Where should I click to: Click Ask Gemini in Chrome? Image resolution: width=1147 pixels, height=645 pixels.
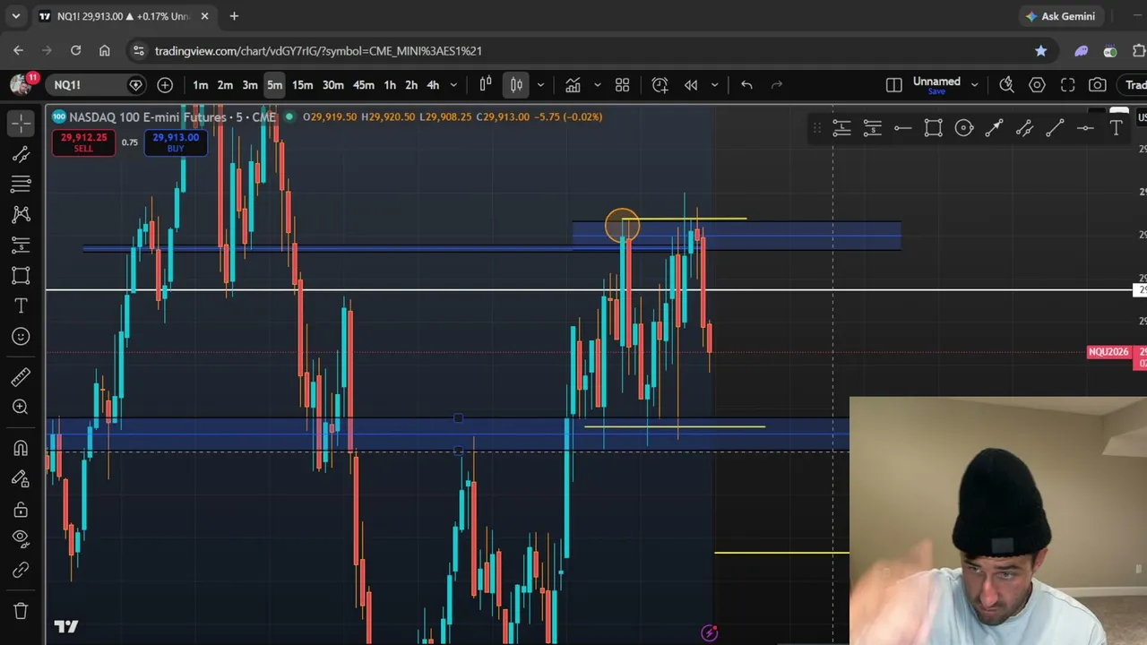tap(1061, 16)
